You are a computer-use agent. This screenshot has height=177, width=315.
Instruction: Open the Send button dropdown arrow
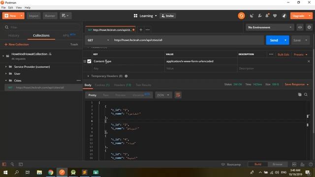point(285,40)
